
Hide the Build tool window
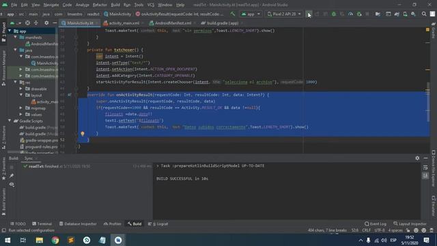click(x=425, y=158)
